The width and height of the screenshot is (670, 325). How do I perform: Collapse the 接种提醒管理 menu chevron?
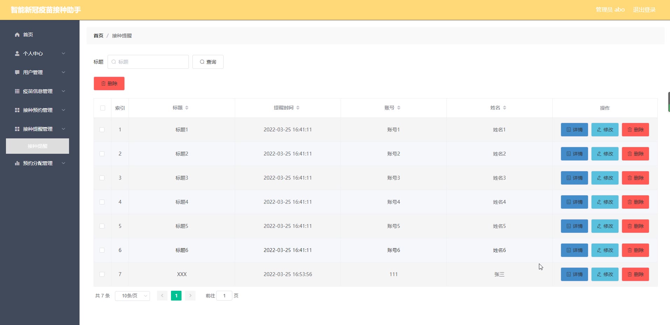(63, 129)
